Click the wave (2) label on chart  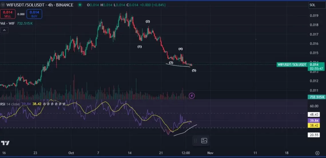[x=148, y=21]
